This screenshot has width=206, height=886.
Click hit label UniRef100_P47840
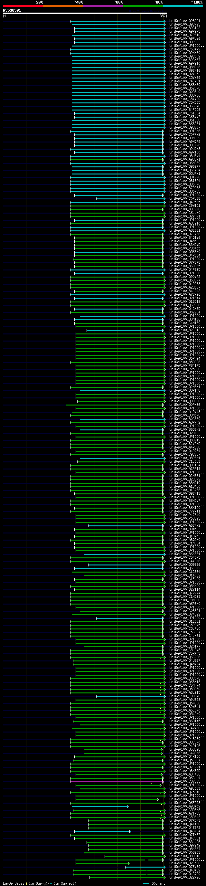(x=185, y=515)
